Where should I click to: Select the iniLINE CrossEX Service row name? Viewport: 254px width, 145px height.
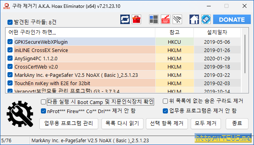41,50
